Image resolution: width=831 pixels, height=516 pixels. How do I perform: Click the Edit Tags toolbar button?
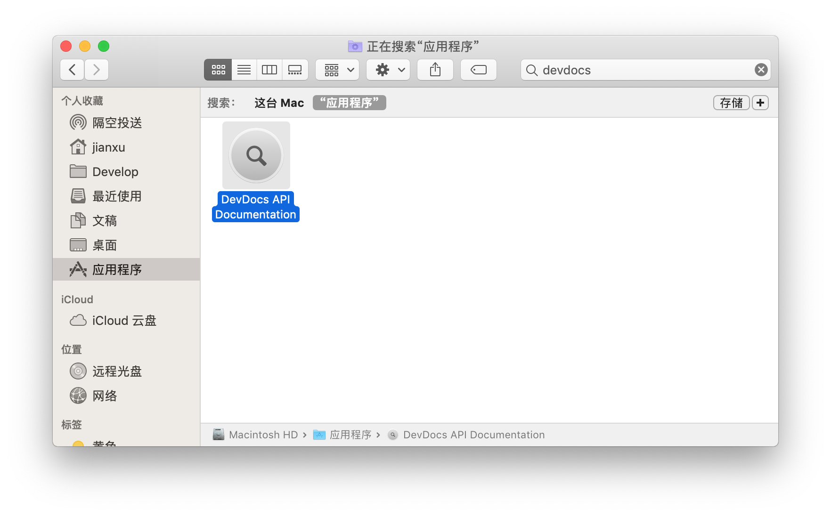point(479,70)
